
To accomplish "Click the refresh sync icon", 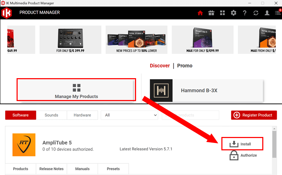I will (x=256, y=13).
